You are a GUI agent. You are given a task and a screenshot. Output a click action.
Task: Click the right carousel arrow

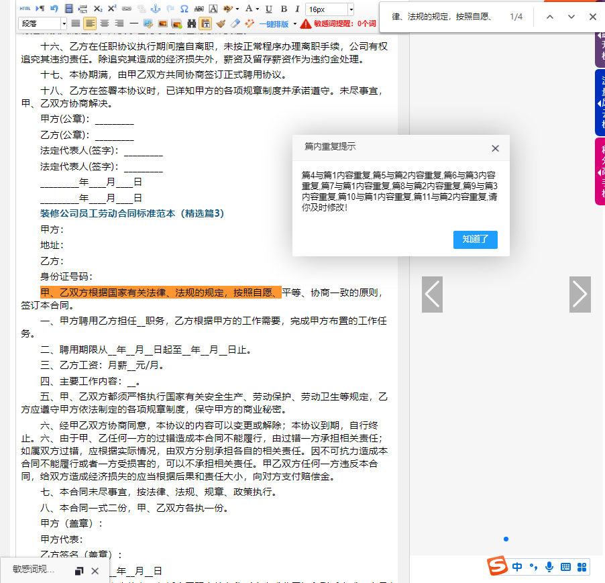[580, 294]
